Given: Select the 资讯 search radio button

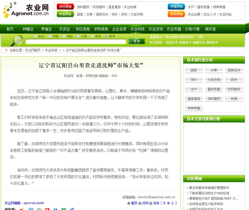Looking at the screenshot, I should click(x=92, y=36).
